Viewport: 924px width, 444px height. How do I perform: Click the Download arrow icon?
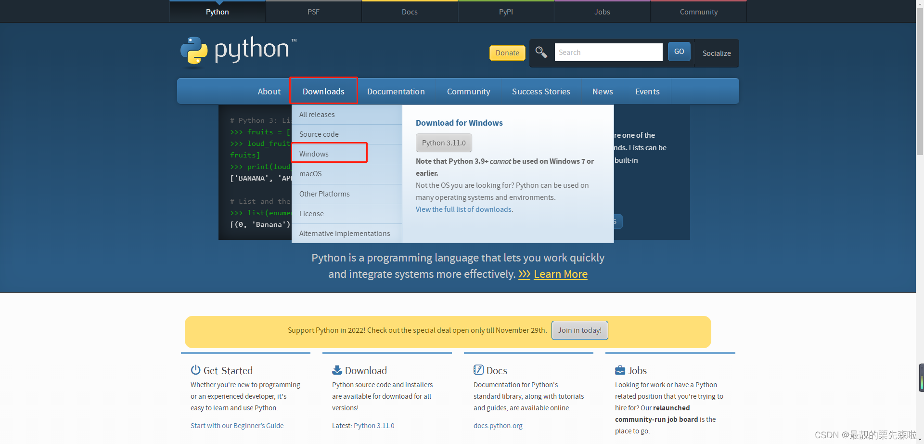337,370
